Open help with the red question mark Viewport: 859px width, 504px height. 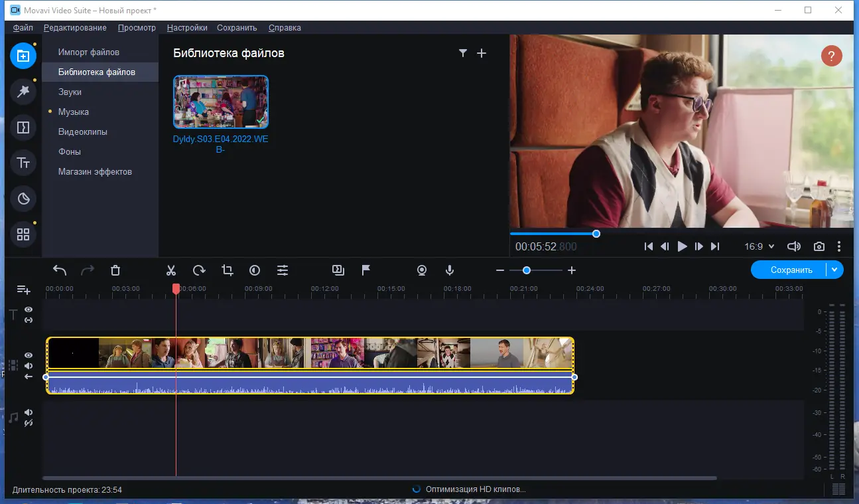tap(832, 56)
